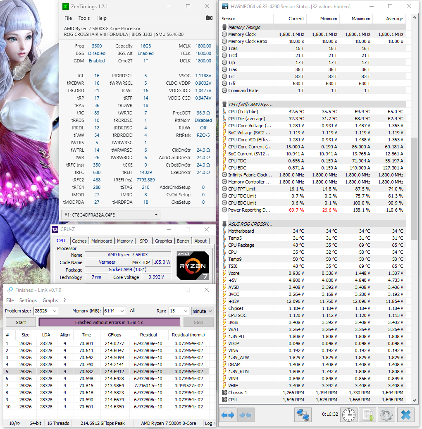Click the LinX title bar icon
The width and height of the screenshot is (422, 429).
click(10, 290)
